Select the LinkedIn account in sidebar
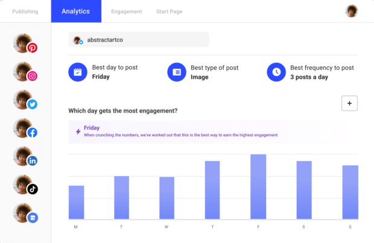Viewport: 374px width, 243px height. pyautogui.click(x=25, y=156)
